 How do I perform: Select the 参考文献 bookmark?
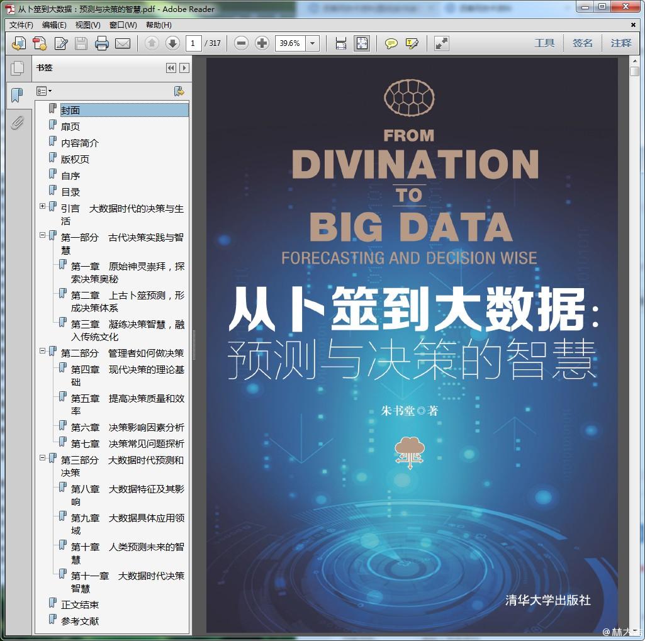coord(80,621)
